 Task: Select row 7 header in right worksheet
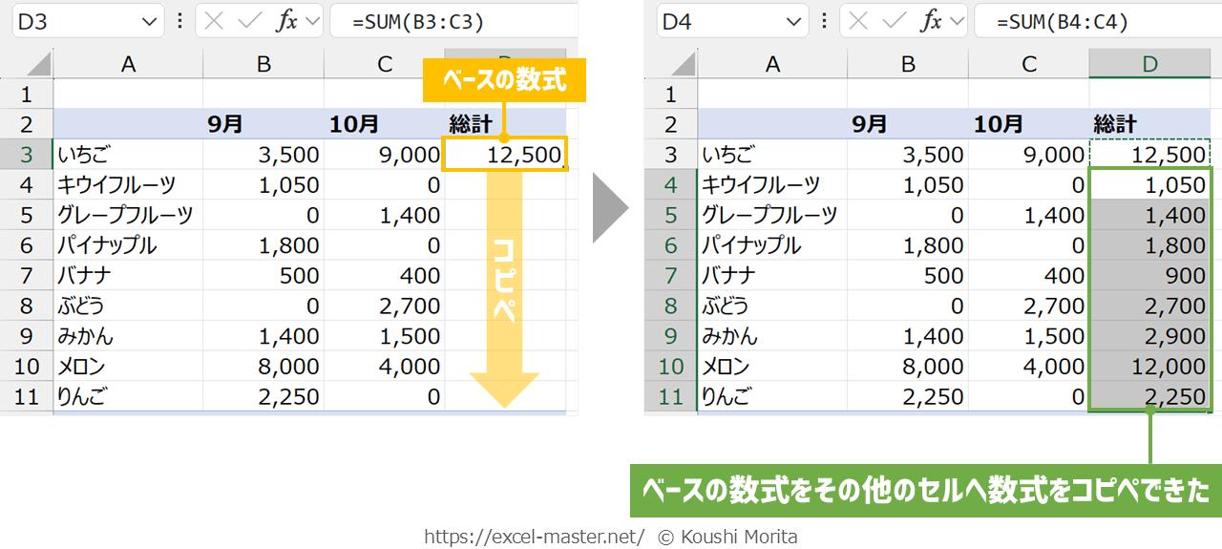click(670, 276)
